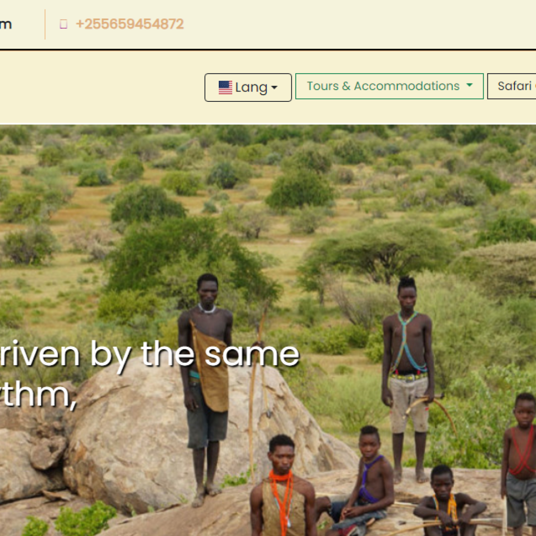The width and height of the screenshot is (536, 536).
Task: Click the vertical divider beside the phone number
Action: pyautogui.click(x=45, y=25)
